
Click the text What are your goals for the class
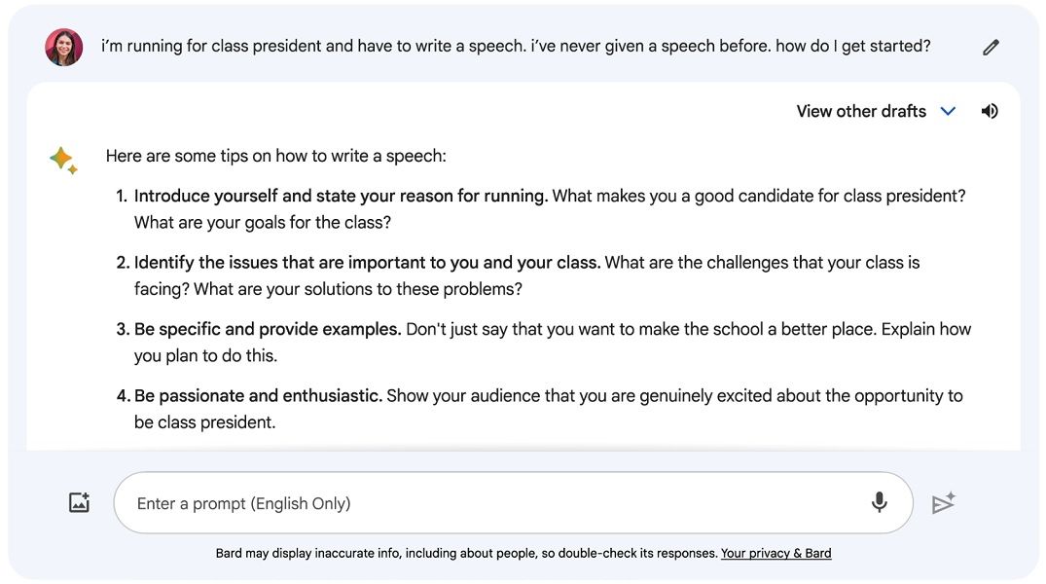tap(262, 223)
